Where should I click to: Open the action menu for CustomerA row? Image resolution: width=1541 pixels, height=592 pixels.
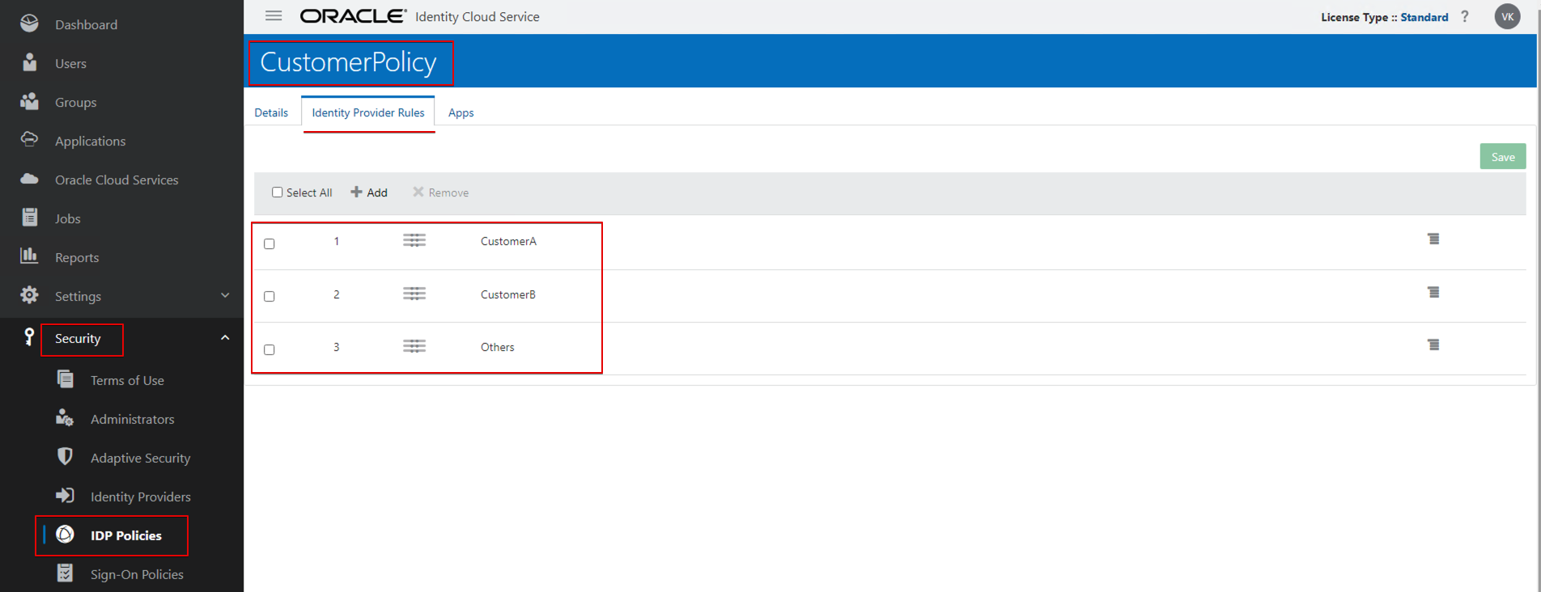click(1433, 239)
